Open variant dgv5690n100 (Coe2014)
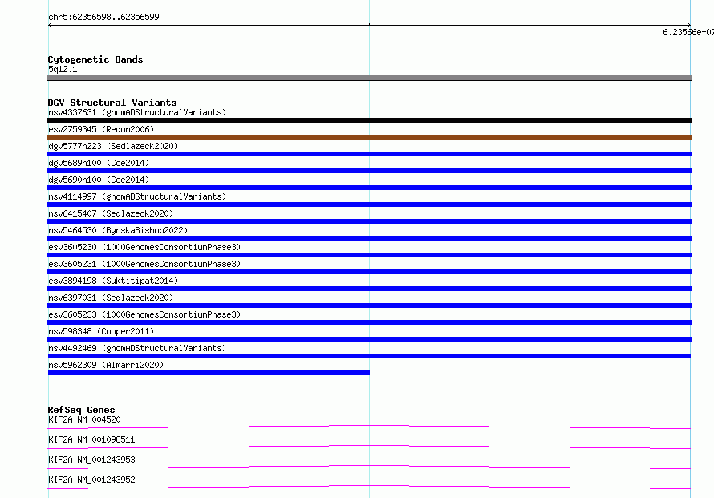This screenshot has height=498, width=714. [x=99, y=180]
